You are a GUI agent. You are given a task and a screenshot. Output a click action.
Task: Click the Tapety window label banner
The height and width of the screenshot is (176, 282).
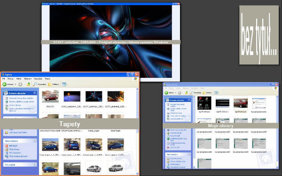70,124
